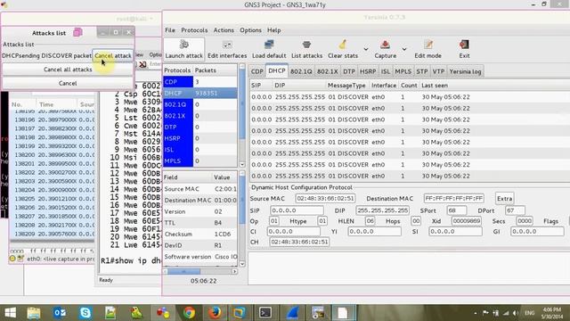
Task: Open the Yersinia log tab
Action: pyautogui.click(x=465, y=71)
